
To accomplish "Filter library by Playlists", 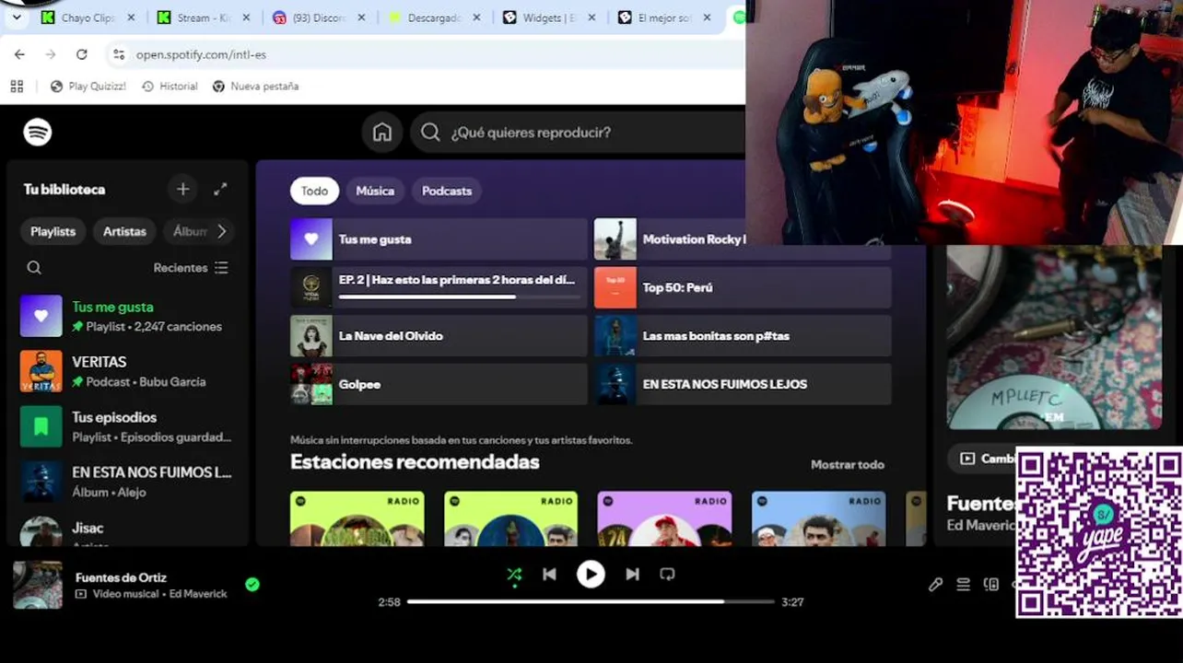I will pos(53,231).
